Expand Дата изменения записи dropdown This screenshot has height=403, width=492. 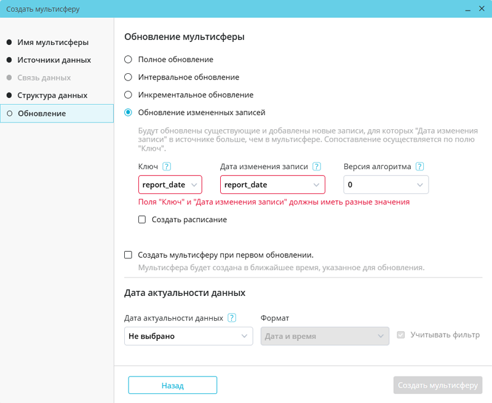(x=272, y=185)
